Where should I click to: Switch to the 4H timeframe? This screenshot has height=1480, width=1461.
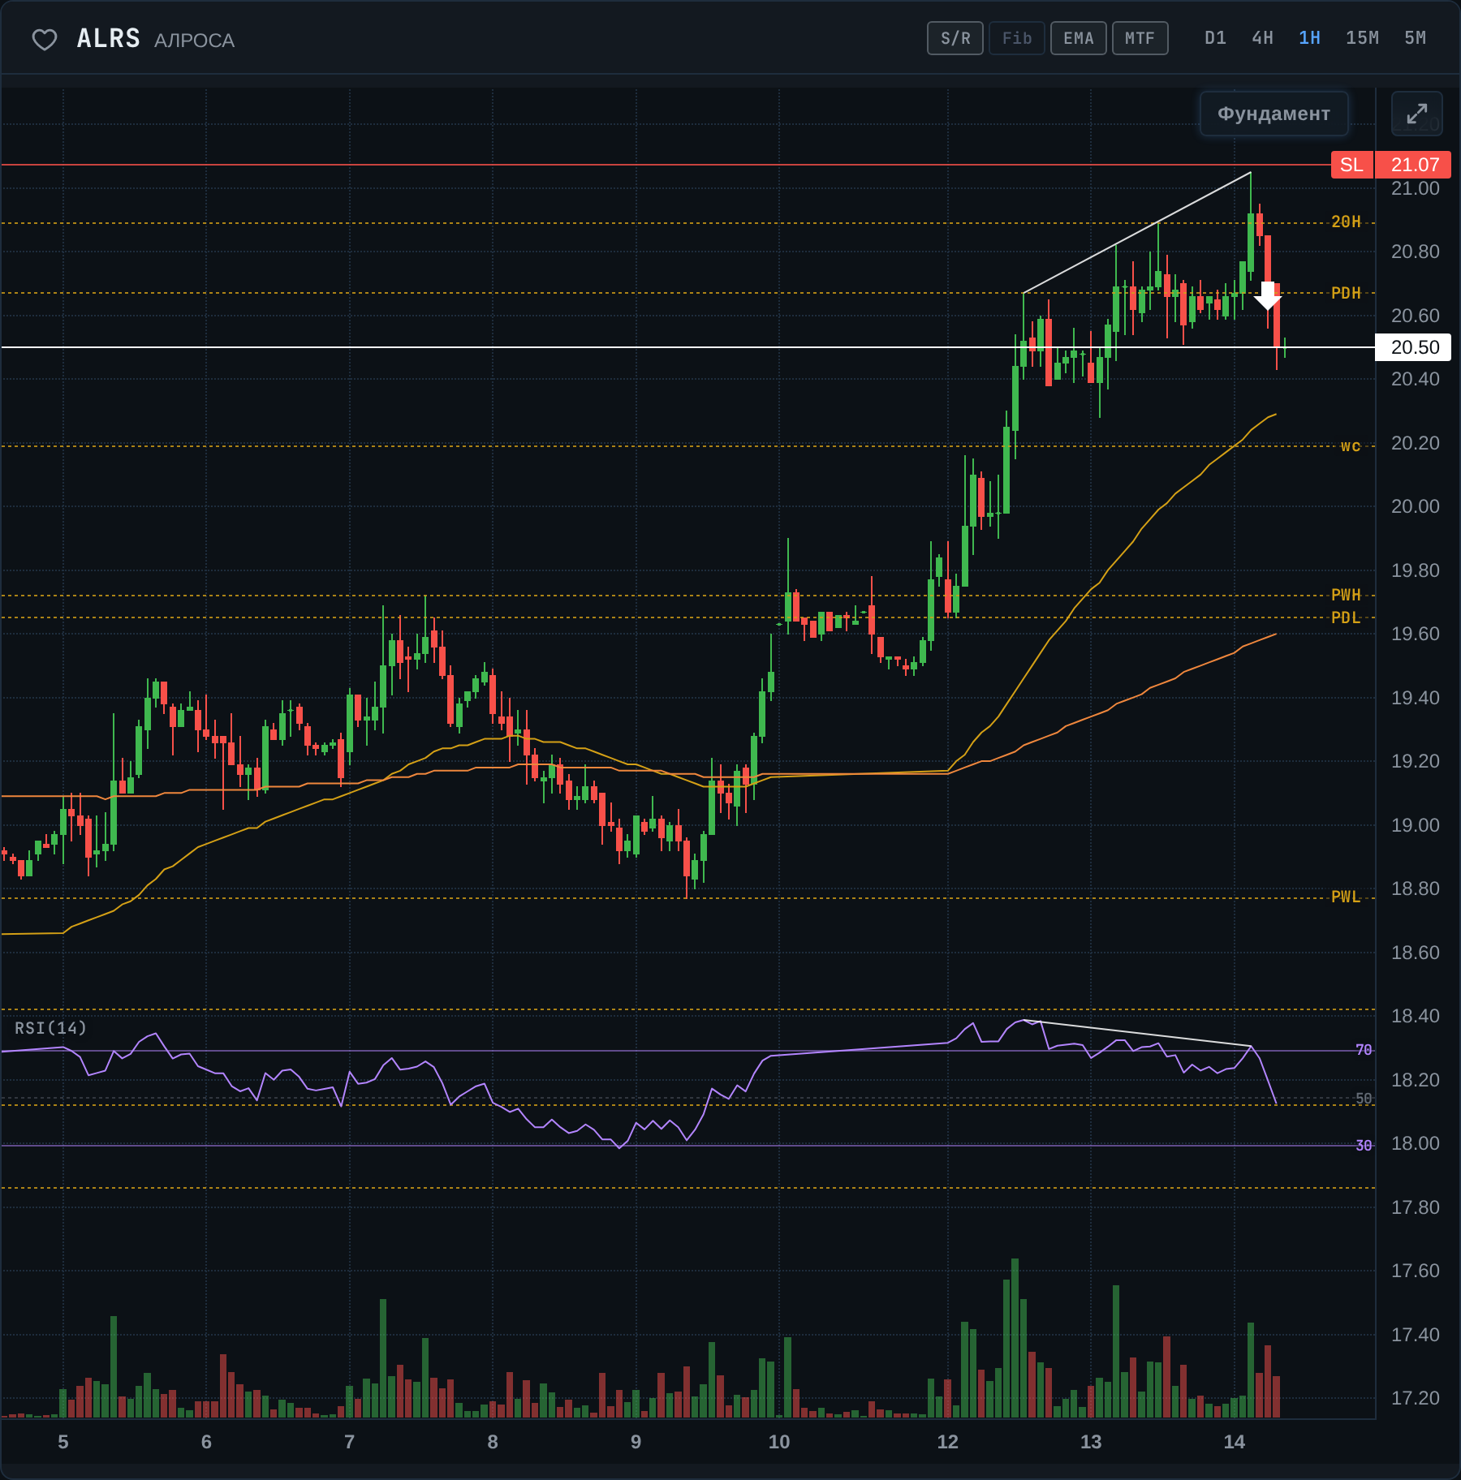pos(1262,38)
